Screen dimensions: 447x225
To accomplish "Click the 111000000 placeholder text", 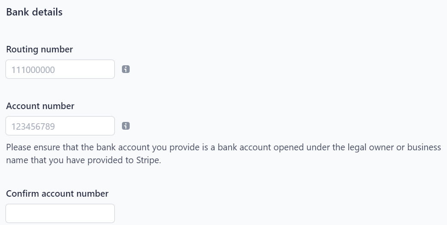I will pyautogui.click(x=33, y=70).
